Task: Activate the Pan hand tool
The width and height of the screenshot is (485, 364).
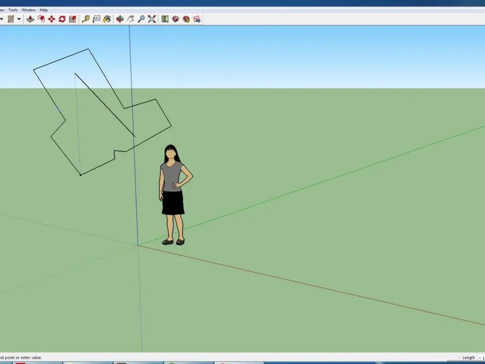Action: coord(130,19)
